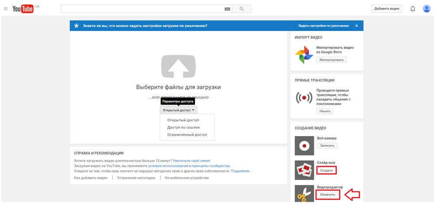Click into the YouTube search field
Screen dimensions: 436x208
(142, 9)
